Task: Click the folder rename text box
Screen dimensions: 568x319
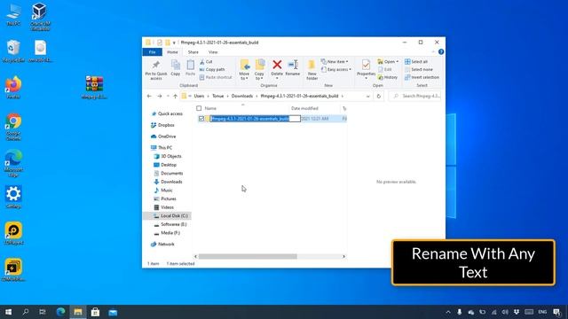Action: tap(256, 119)
